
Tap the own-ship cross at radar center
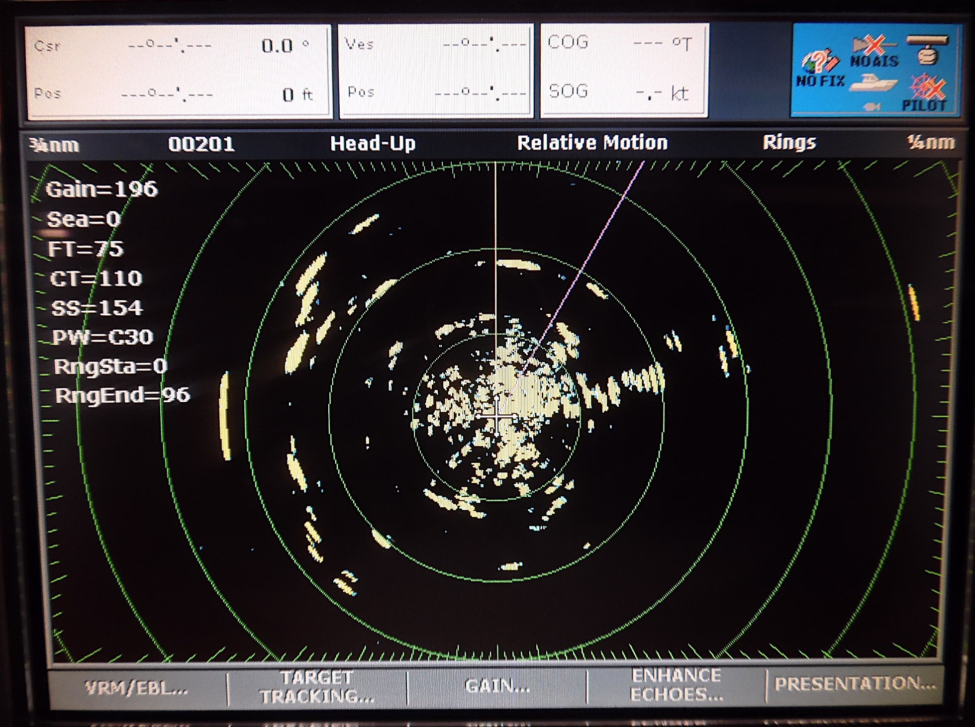[497, 416]
